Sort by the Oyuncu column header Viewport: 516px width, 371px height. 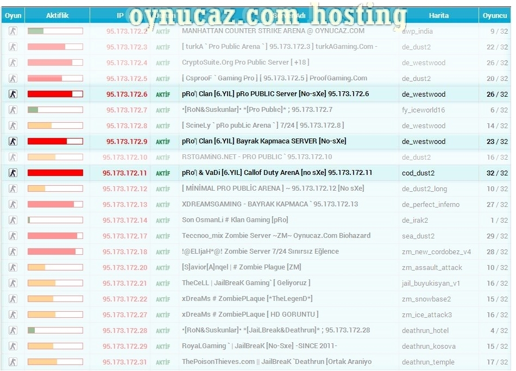pyautogui.click(x=495, y=15)
